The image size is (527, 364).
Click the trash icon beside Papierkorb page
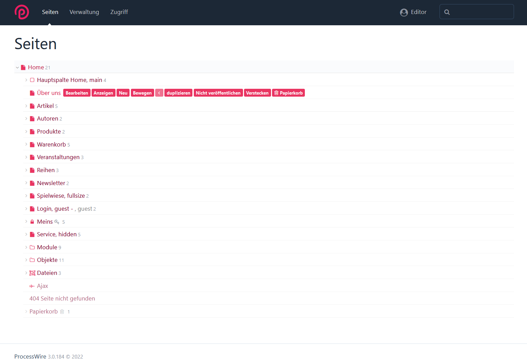(x=62, y=312)
